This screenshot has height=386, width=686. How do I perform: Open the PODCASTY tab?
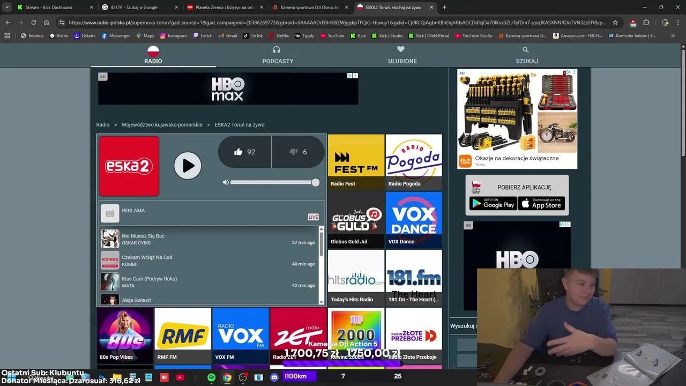(x=278, y=55)
